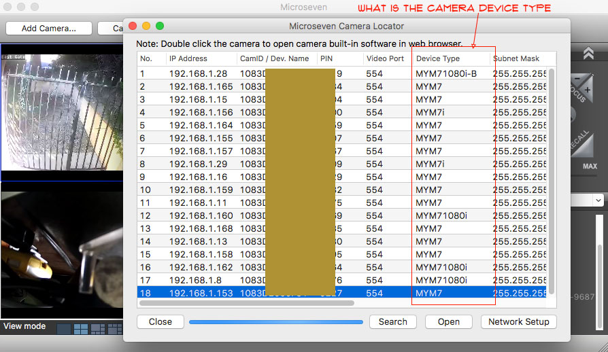Select camera with IP 192.168.1.15
Image resolution: width=608 pixels, height=352 pixels.
click(341, 99)
